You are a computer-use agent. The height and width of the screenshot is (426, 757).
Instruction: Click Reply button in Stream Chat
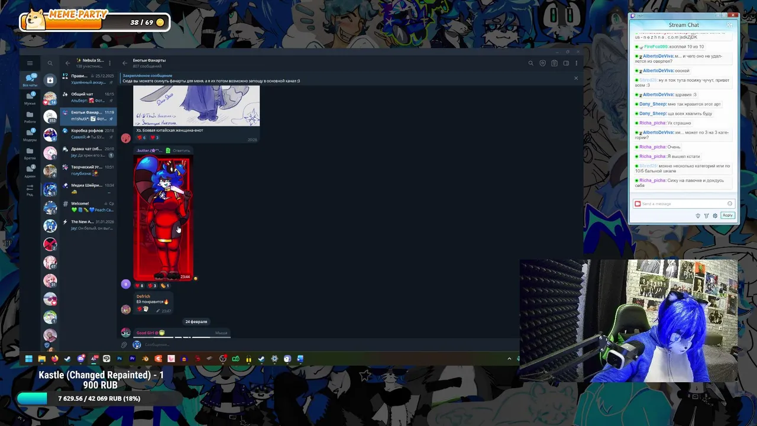point(727,215)
